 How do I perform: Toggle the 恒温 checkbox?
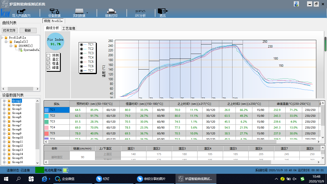(48, 63)
